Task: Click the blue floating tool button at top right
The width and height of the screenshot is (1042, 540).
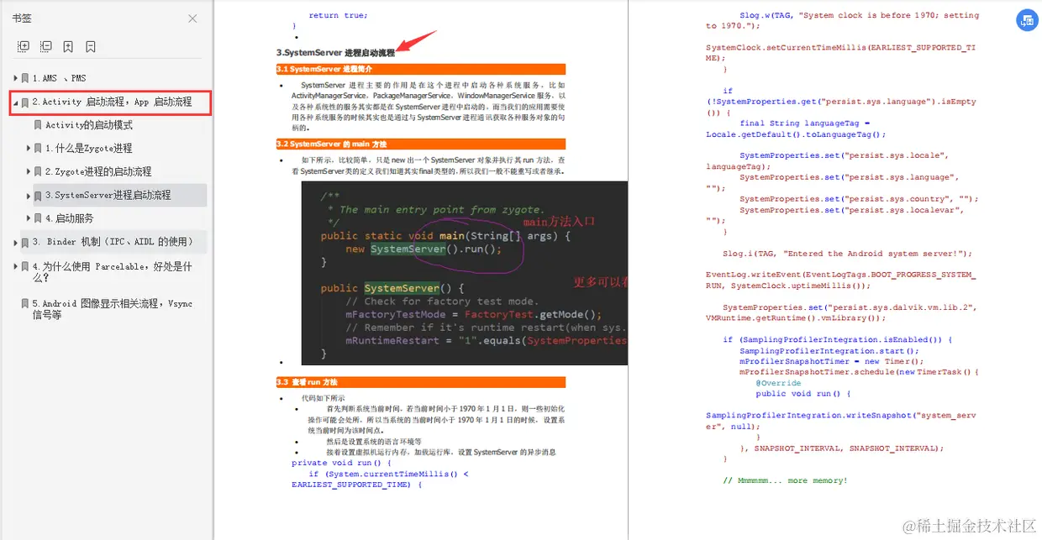Action: 1027,20
